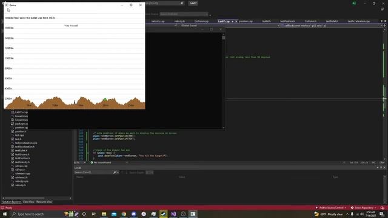Select testPosition.h in Solution Explorer
The height and width of the screenshot is (218, 388).
point(22,158)
